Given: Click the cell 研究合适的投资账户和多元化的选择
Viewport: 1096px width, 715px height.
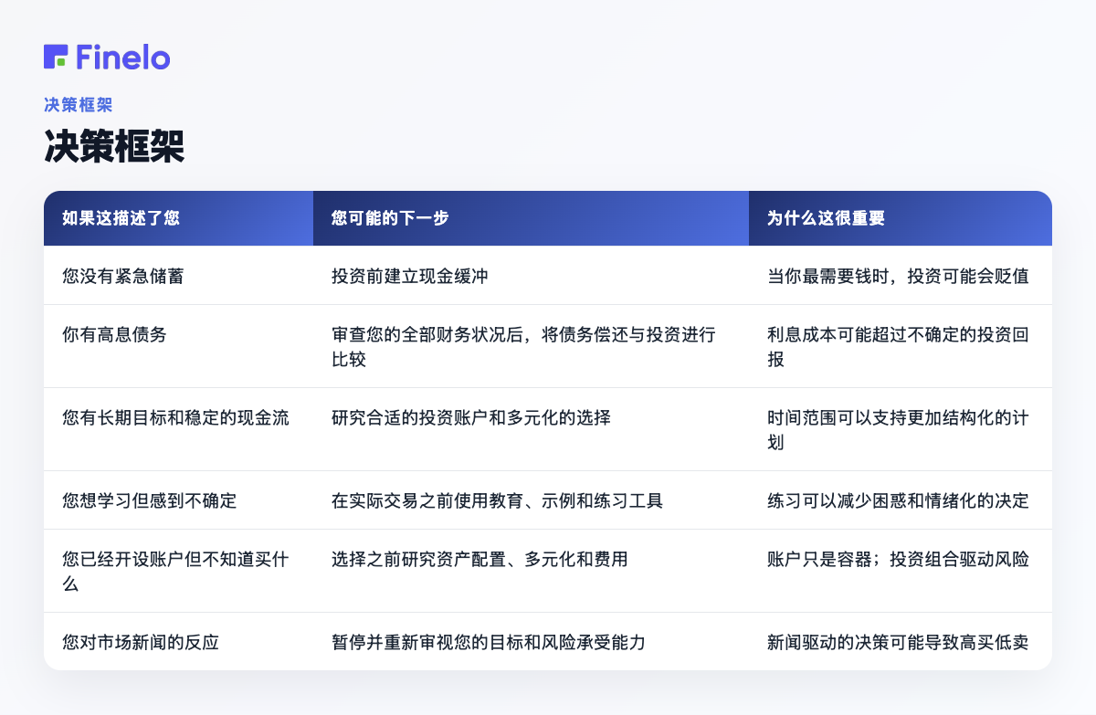Looking at the screenshot, I should pos(532,430).
